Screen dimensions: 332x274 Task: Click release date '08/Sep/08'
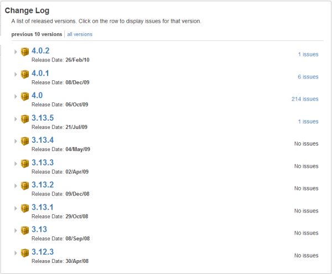tap(77, 239)
